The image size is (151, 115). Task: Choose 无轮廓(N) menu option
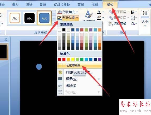[80, 65]
